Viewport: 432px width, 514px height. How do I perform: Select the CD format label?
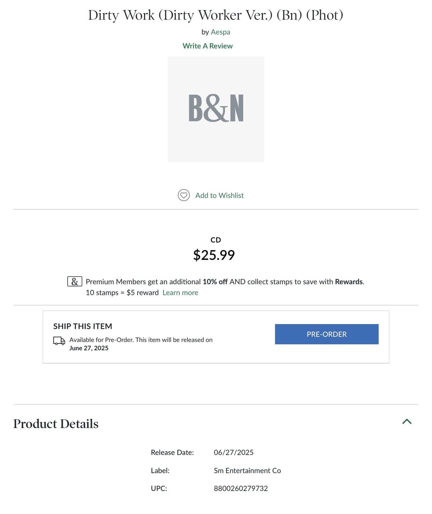[x=216, y=240]
